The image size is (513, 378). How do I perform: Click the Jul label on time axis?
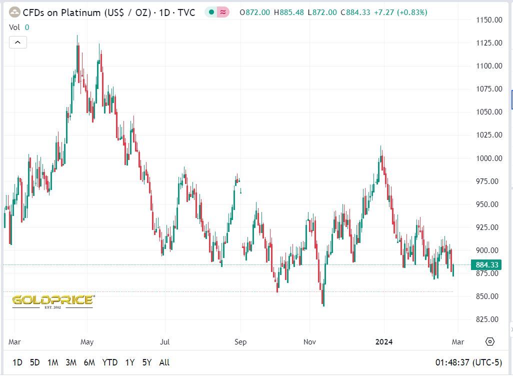(165, 341)
